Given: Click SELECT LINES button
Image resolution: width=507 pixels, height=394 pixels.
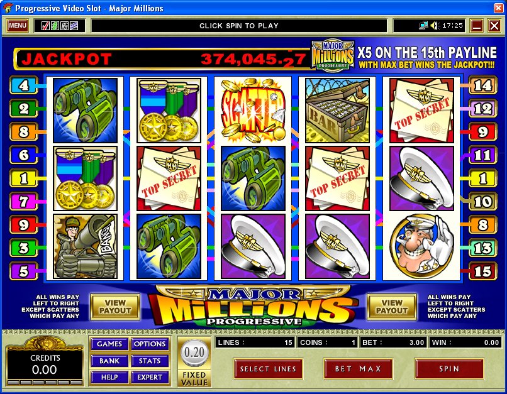Looking at the screenshot, I should click(x=268, y=369).
